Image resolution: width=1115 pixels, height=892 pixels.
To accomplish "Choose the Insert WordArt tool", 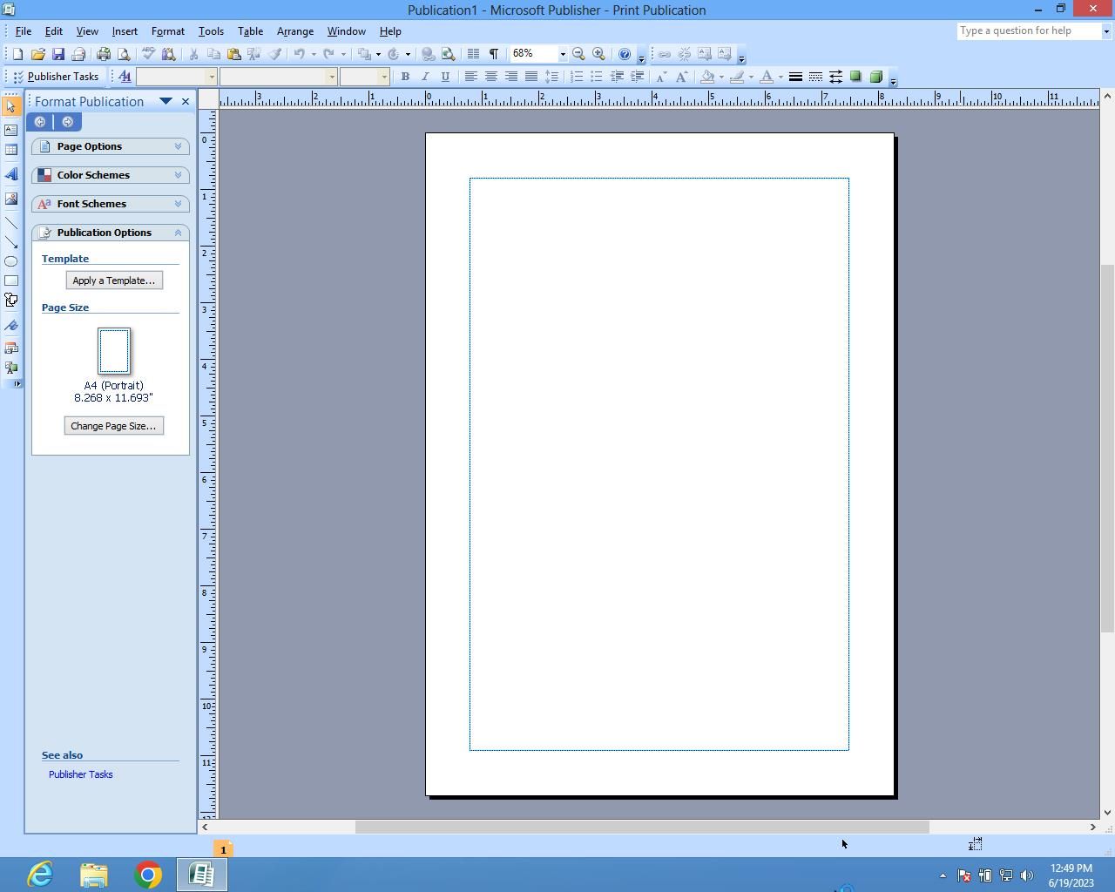I will [11, 174].
